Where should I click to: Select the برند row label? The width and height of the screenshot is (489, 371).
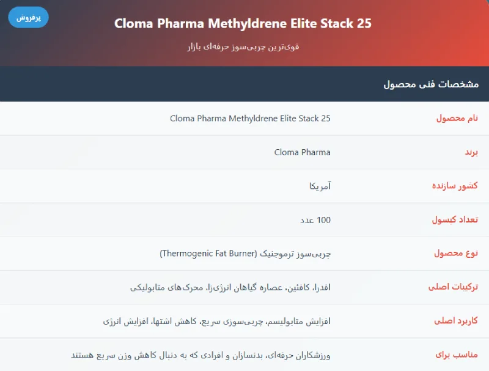coord(468,152)
